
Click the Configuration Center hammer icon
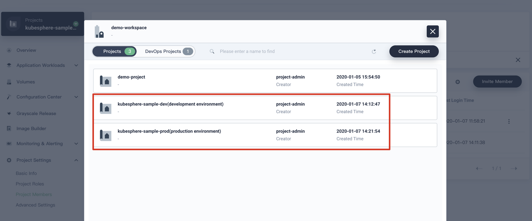(9, 97)
